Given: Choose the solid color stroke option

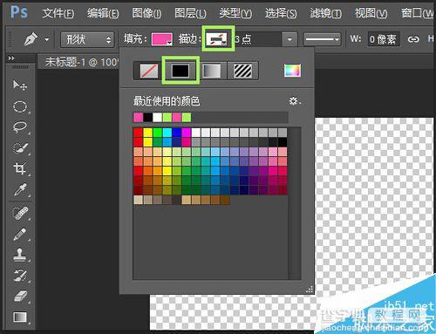Looking at the screenshot, I should pyautogui.click(x=181, y=71).
